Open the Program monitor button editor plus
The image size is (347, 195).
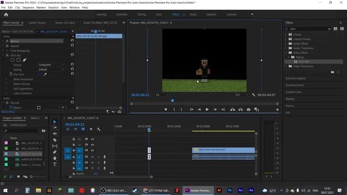click(277, 109)
